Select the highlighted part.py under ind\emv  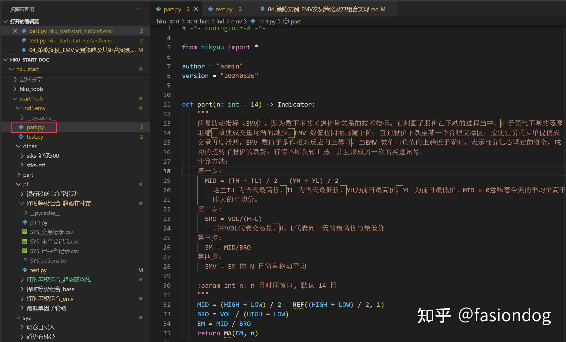[x=36, y=127]
